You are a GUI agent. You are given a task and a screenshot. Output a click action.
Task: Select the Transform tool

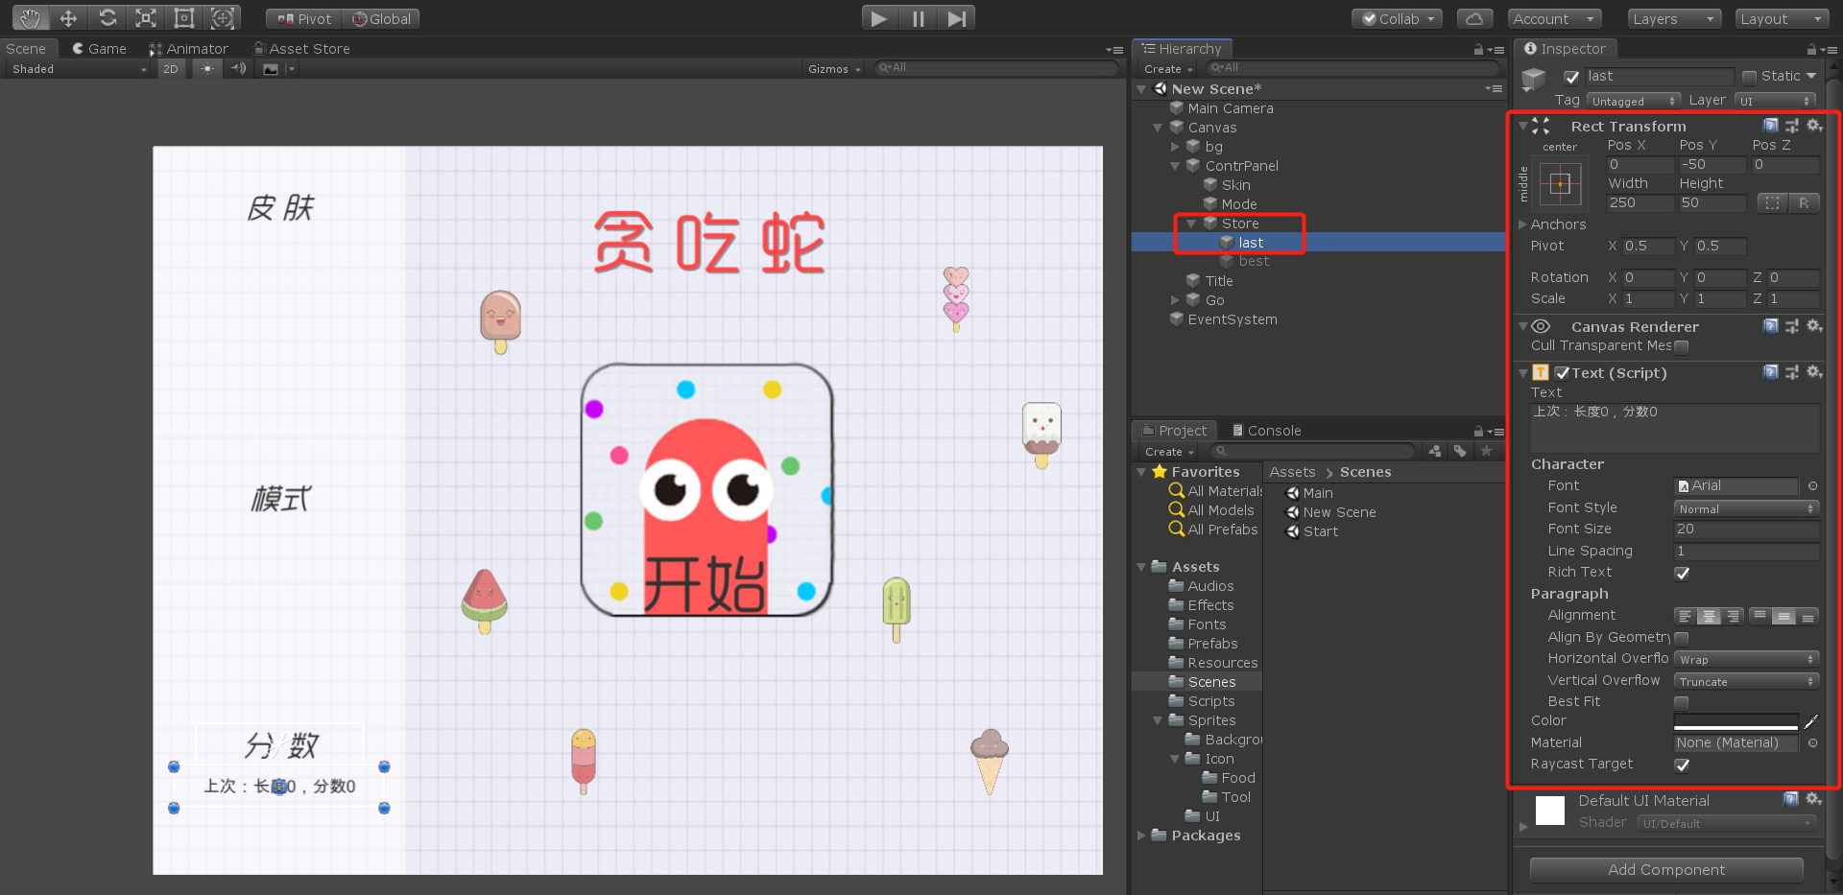pos(223,18)
